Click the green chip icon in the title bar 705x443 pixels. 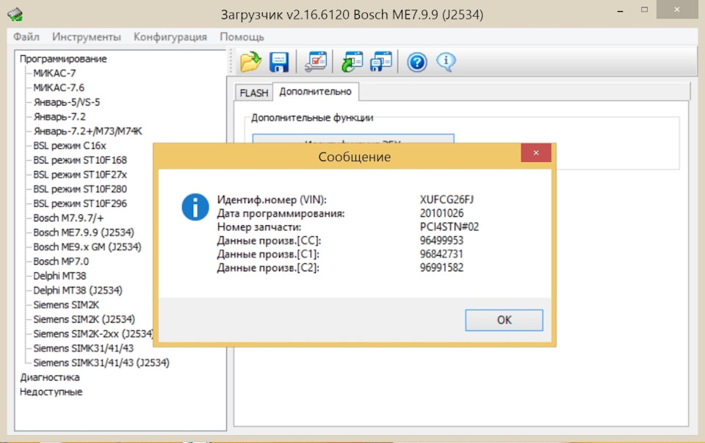[x=15, y=12]
